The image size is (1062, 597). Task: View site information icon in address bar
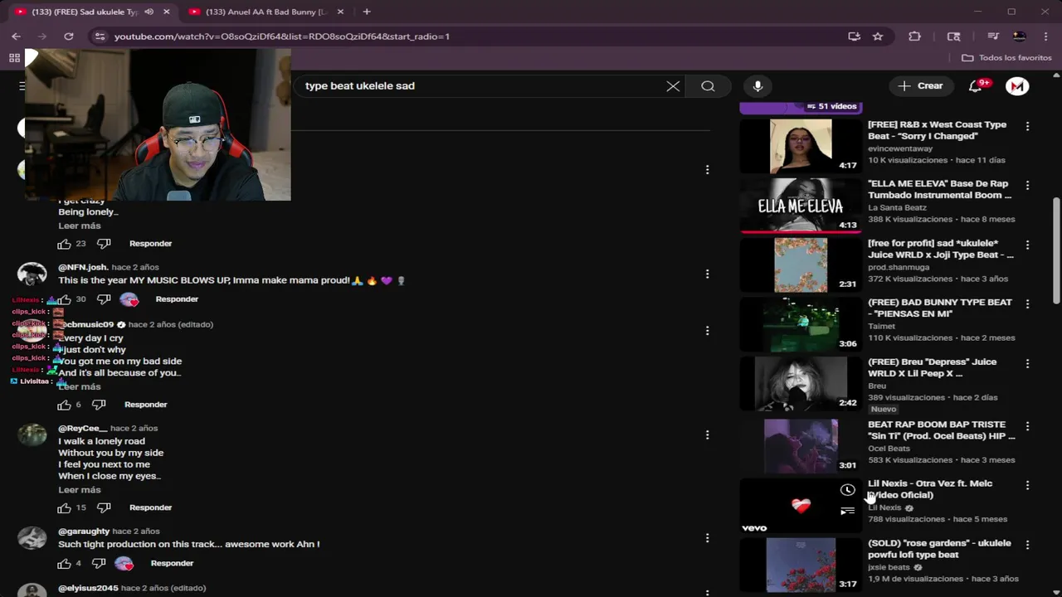pos(100,36)
